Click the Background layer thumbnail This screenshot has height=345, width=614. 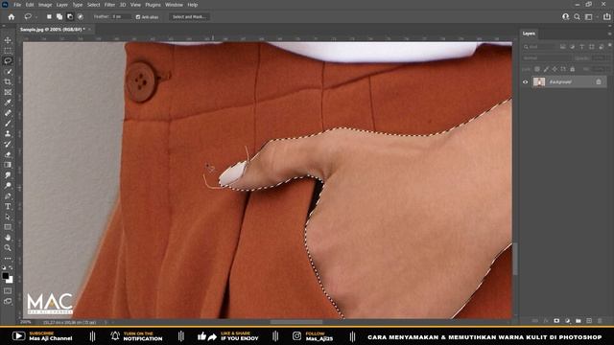(x=539, y=82)
